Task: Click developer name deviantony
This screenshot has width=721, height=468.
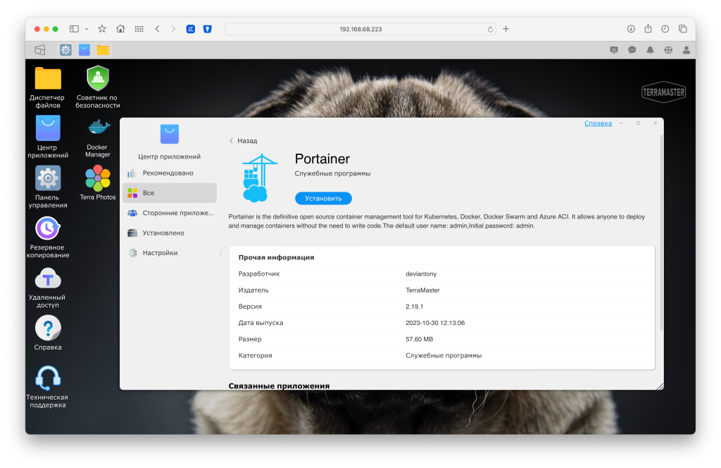Action: coord(421,273)
